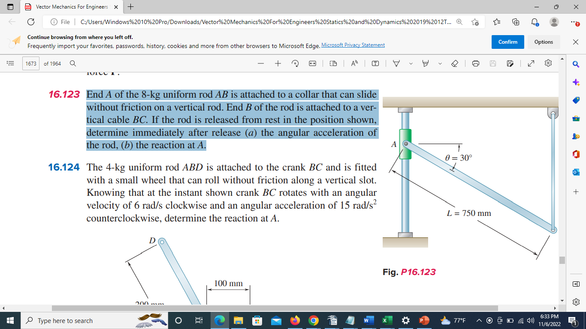This screenshot has height=329, width=586.
Task: Open the Rotate pages control
Action: tap(295, 63)
